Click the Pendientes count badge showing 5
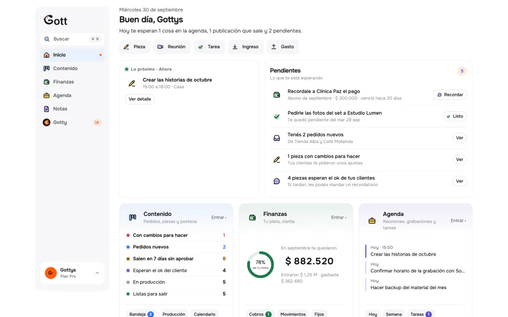The height and width of the screenshot is (317, 508). [462, 71]
